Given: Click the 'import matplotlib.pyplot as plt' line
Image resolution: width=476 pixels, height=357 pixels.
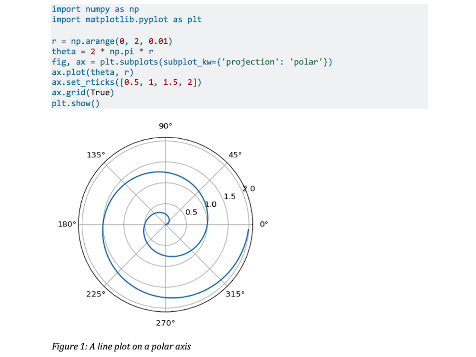Looking at the screenshot, I should click(127, 20).
